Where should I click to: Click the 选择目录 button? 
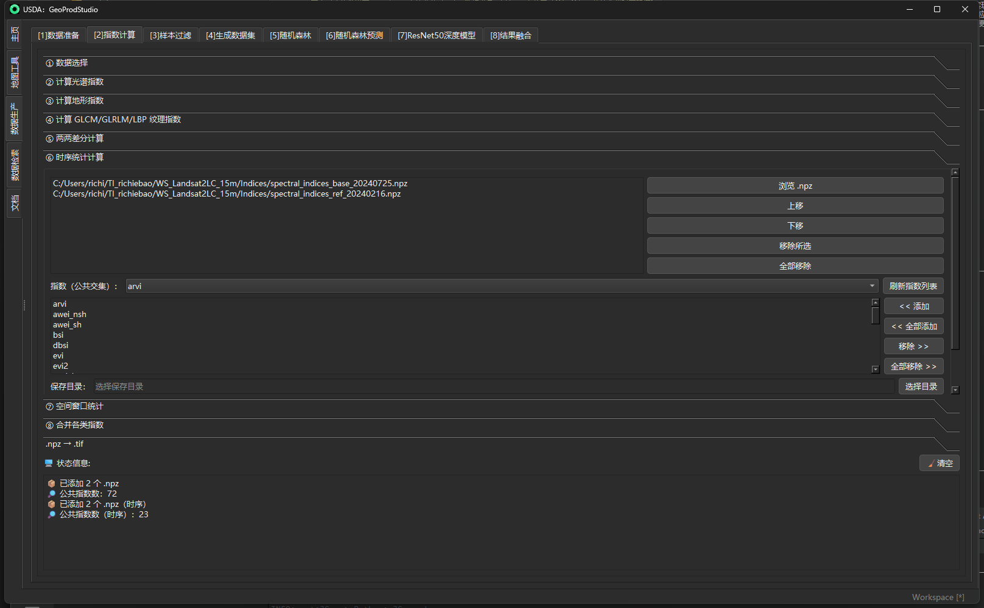click(x=921, y=386)
